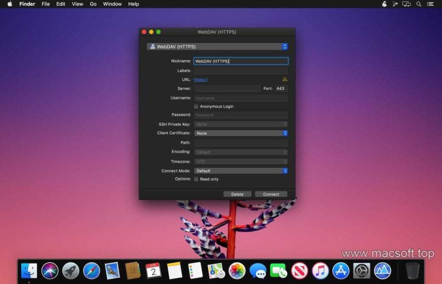Image resolution: width=442 pixels, height=284 pixels.
Task: Open the Connect Mode dropdown
Action: coord(240,171)
